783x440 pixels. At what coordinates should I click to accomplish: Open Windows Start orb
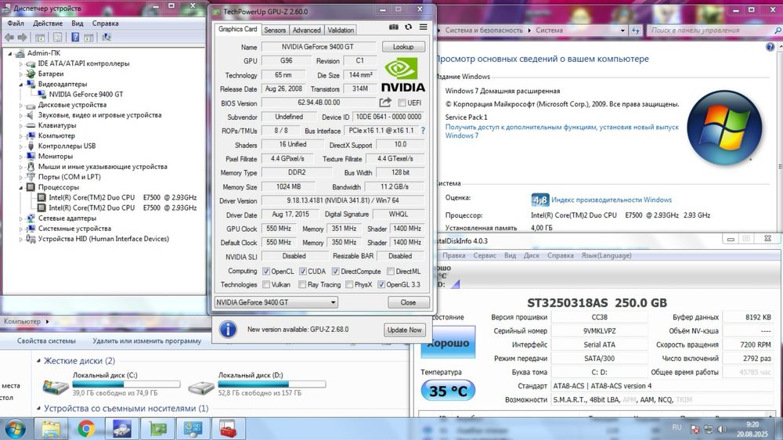(13, 428)
